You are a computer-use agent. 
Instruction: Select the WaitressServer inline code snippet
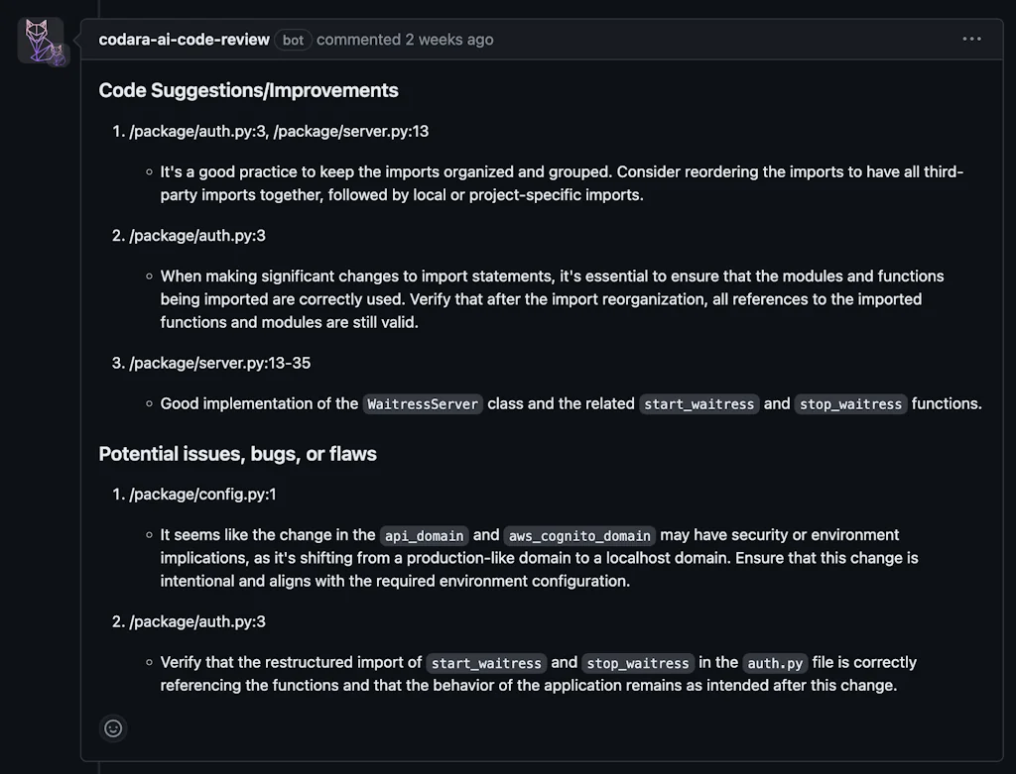click(x=423, y=404)
